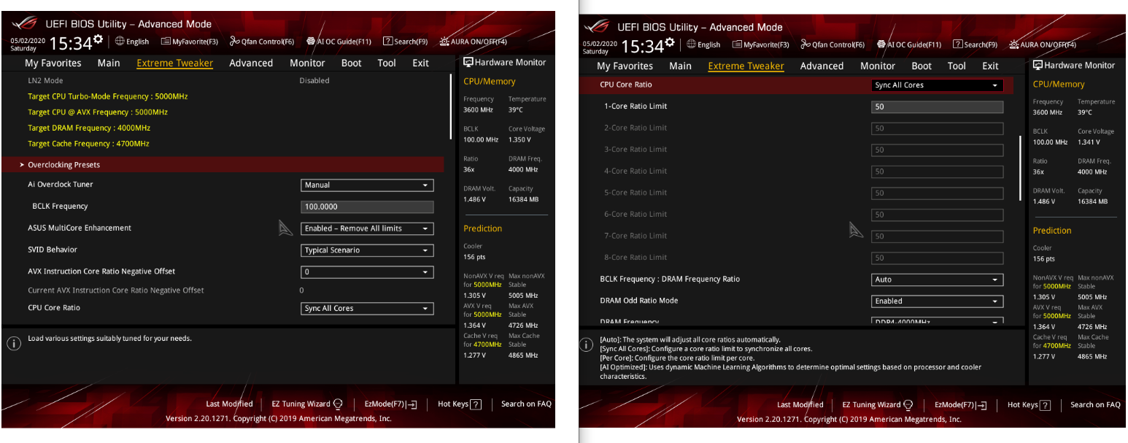Open Search(F9) in the left window toolbar
Screen dimensions: 1128x443
pos(405,42)
